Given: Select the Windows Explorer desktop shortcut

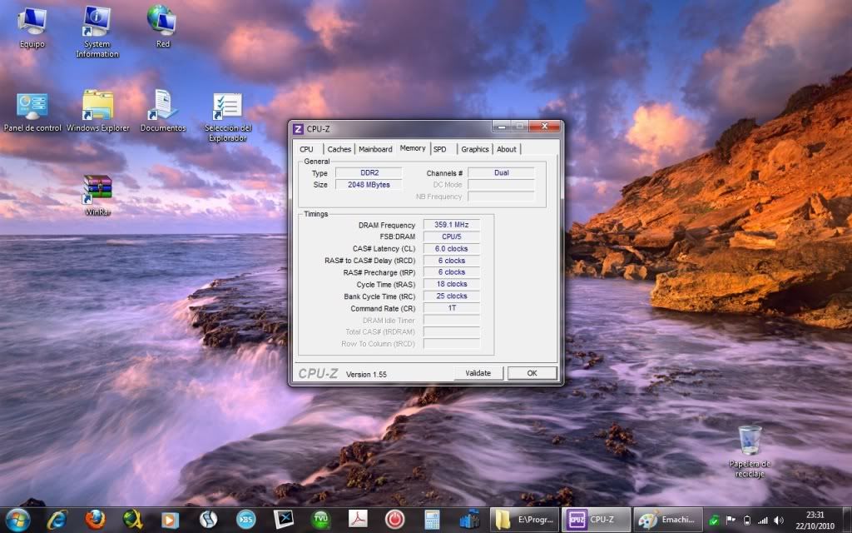Looking at the screenshot, I should pyautogui.click(x=98, y=112).
